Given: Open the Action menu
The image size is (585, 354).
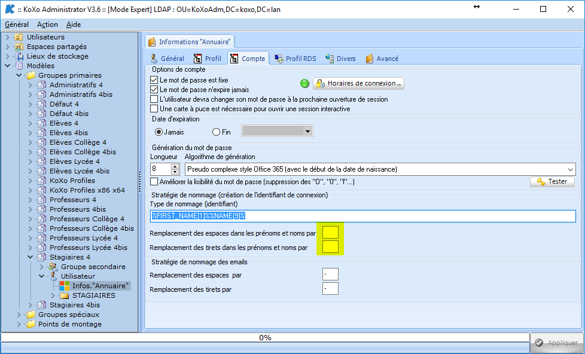Looking at the screenshot, I should [47, 25].
